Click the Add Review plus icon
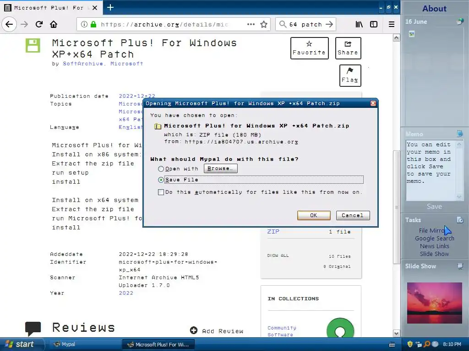Viewport: 469px width, 351px height. (194, 330)
